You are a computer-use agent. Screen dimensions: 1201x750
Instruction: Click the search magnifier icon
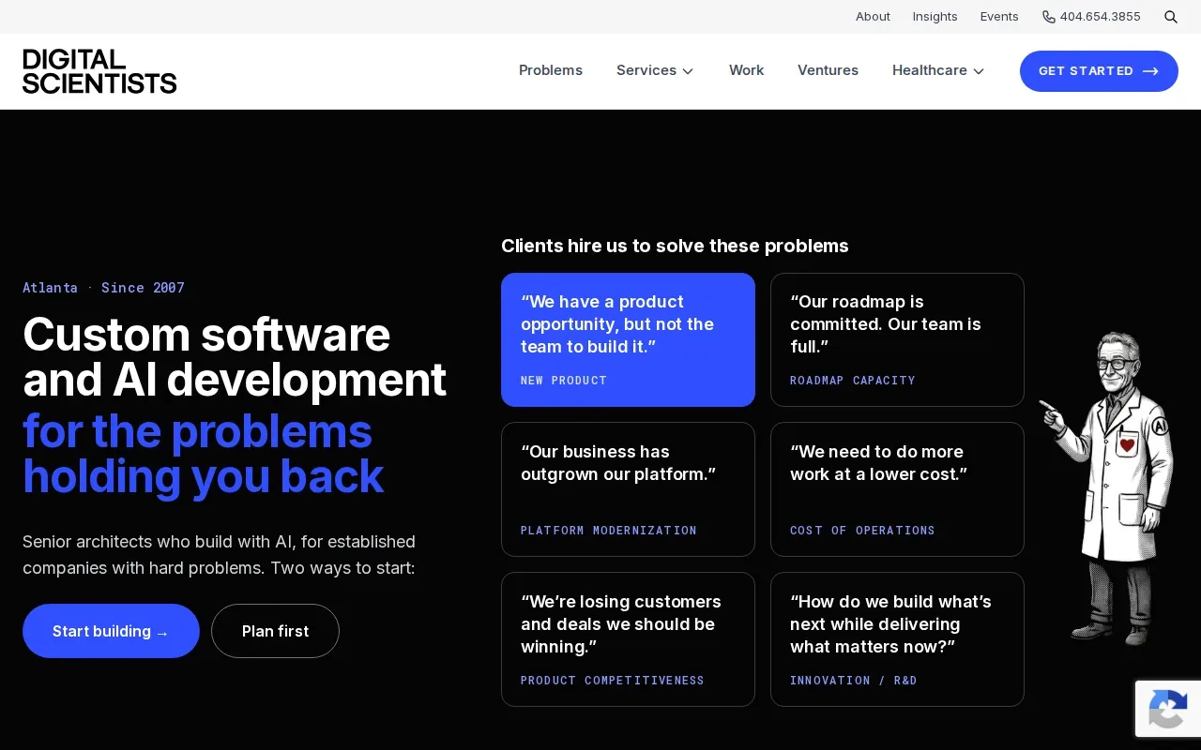point(1171,17)
